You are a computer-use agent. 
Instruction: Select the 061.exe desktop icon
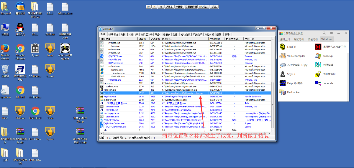point(20,113)
